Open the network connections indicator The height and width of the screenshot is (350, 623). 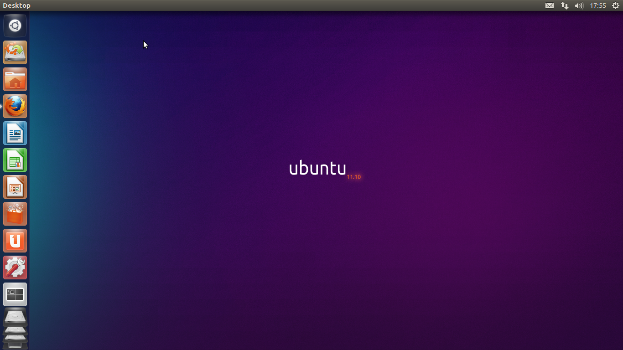(565, 5)
